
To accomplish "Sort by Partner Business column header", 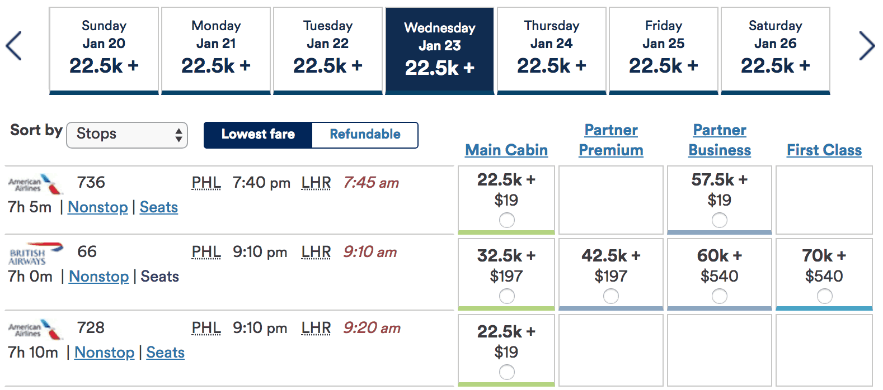I will pos(720,140).
